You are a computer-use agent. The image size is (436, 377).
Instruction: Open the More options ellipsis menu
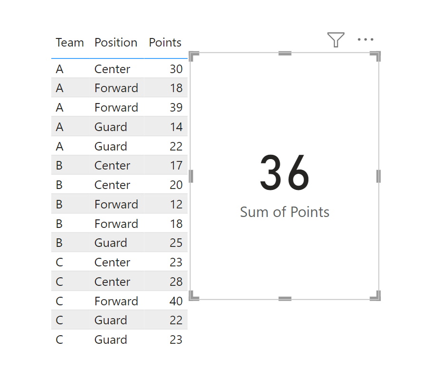(x=365, y=39)
